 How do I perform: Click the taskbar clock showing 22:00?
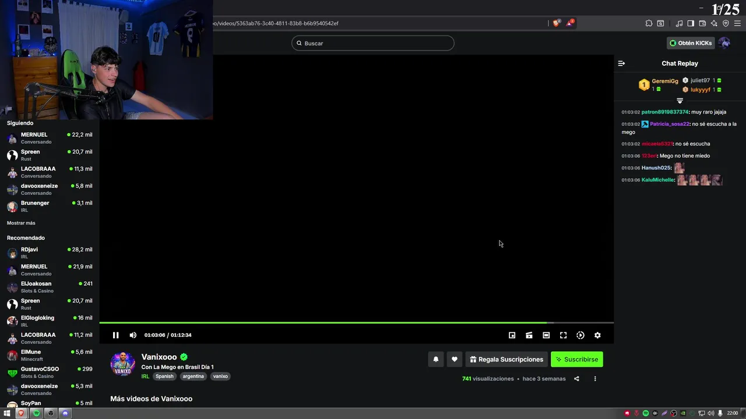(733, 413)
